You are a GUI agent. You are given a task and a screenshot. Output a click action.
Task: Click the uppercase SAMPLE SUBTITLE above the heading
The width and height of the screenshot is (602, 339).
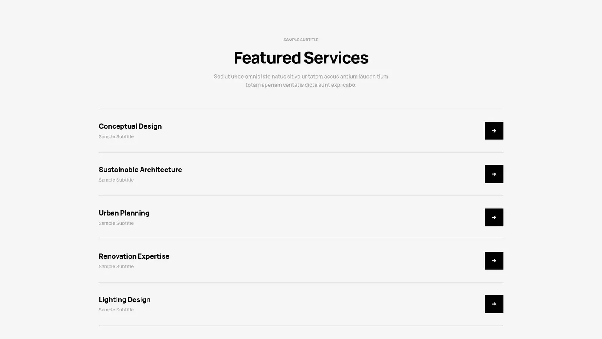pyautogui.click(x=301, y=40)
